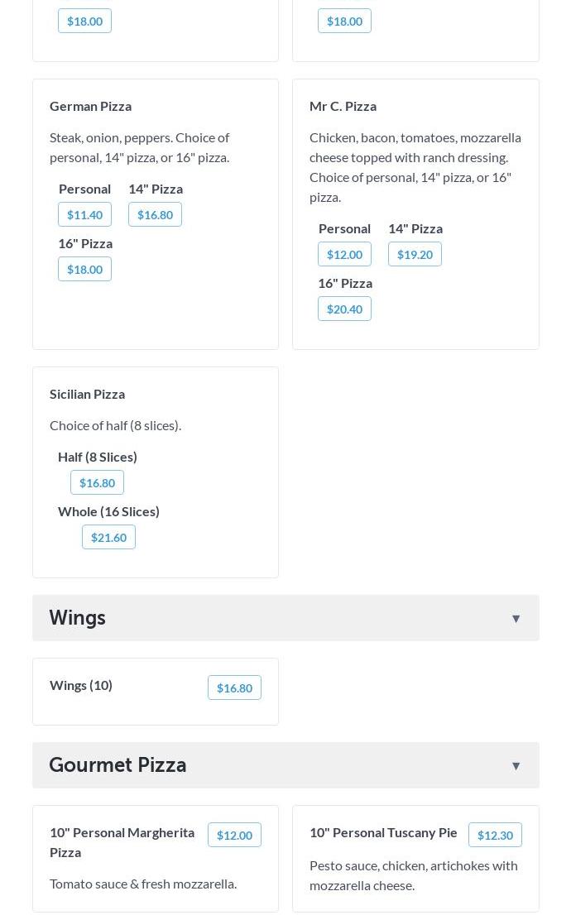Open the Wings (10) item title
Screen dimensions: 571x915
pyautogui.click(x=81, y=685)
